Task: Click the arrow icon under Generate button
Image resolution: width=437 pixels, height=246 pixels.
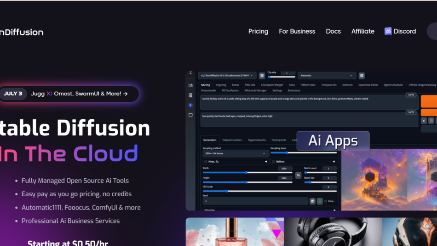Action: [x=424, y=121]
